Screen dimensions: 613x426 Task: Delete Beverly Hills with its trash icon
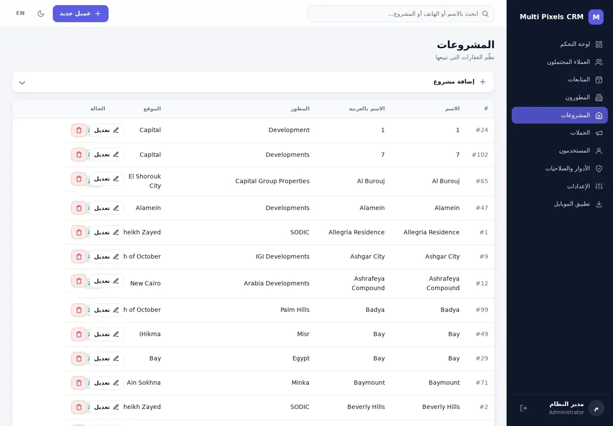tap(79, 407)
